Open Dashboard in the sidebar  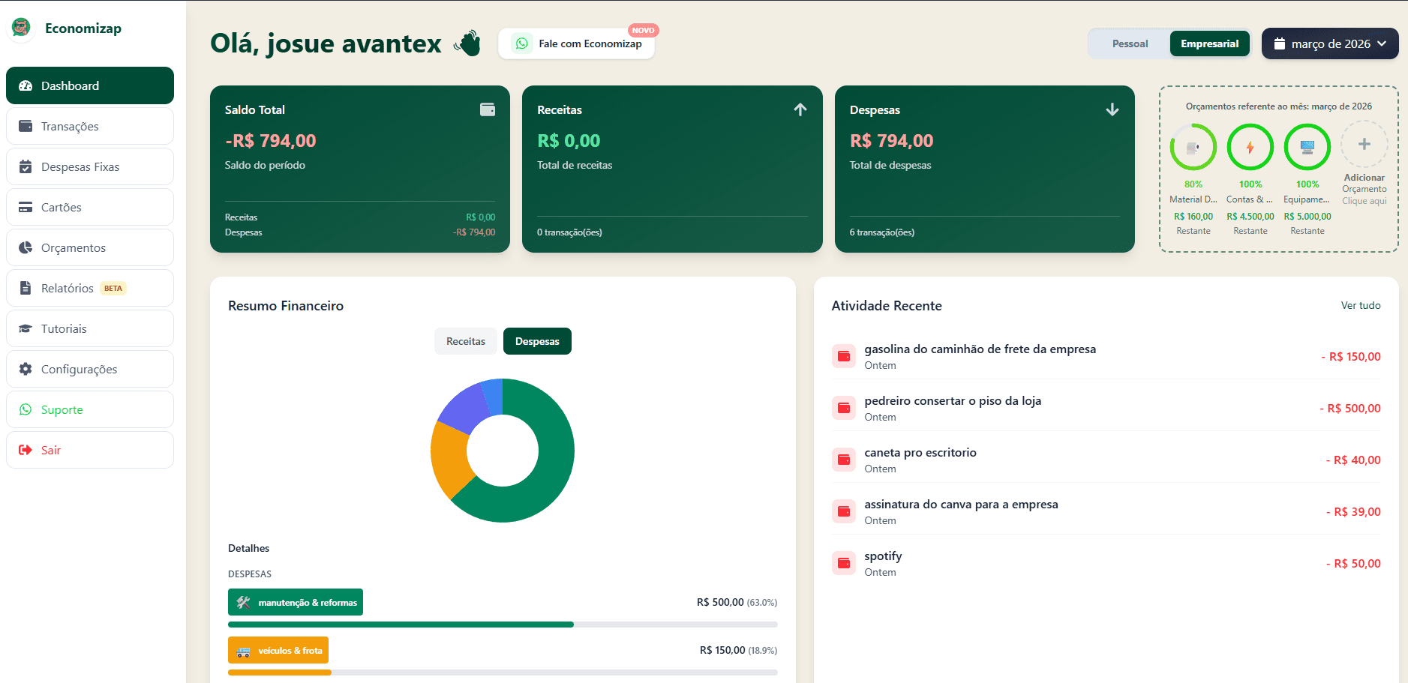click(x=90, y=85)
